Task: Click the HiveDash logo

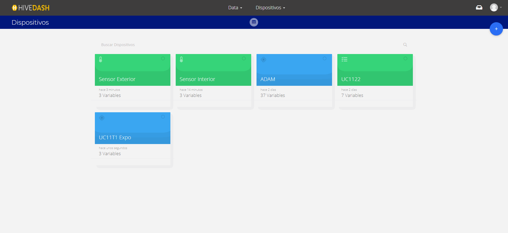Action: [x=31, y=8]
